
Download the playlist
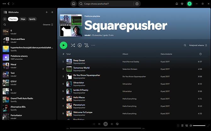80,45
